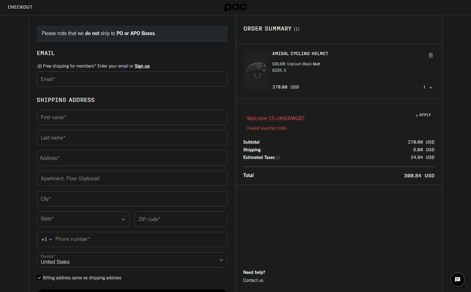Screen dimensions: 471x292
Task: Open the State dropdown
Action: click(83, 219)
